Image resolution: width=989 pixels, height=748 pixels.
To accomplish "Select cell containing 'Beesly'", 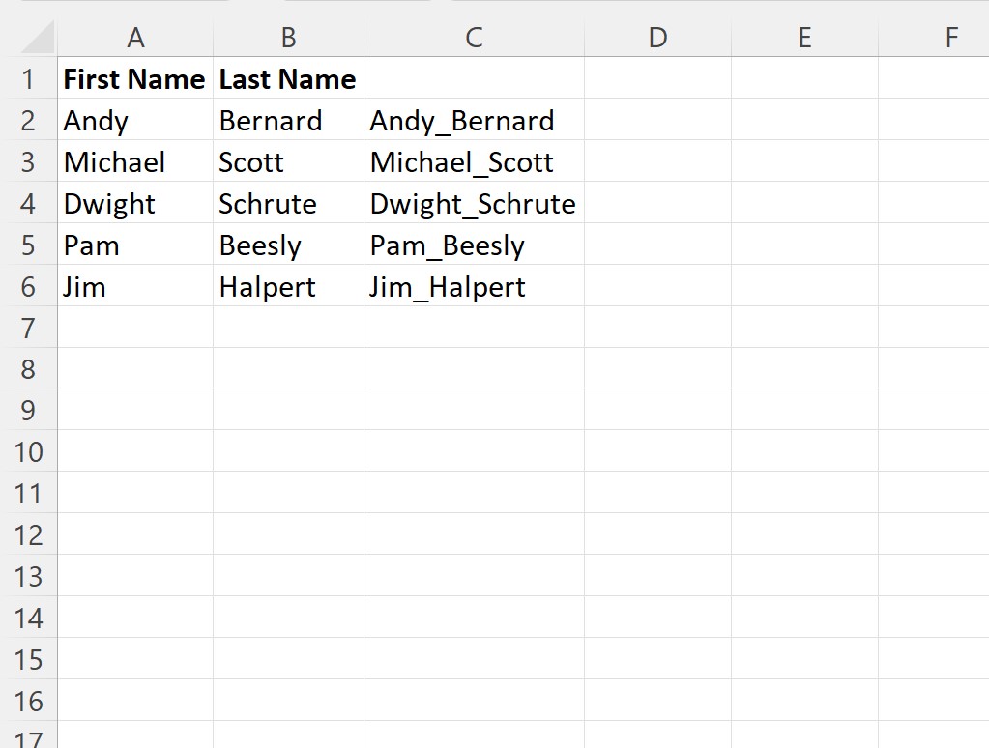I will [x=288, y=245].
